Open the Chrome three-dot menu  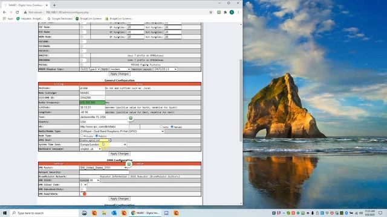coord(238,12)
